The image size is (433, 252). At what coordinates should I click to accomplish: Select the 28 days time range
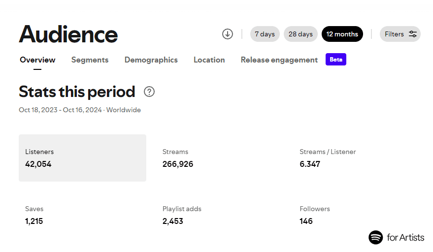point(300,34)
